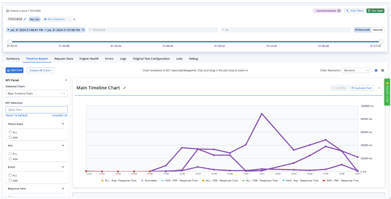391x199 pixels.
Task: Open the Original Test Configuration tab
Action: 151,59
